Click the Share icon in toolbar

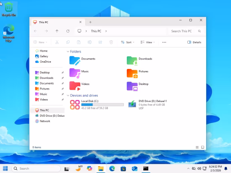coord(100,42)
